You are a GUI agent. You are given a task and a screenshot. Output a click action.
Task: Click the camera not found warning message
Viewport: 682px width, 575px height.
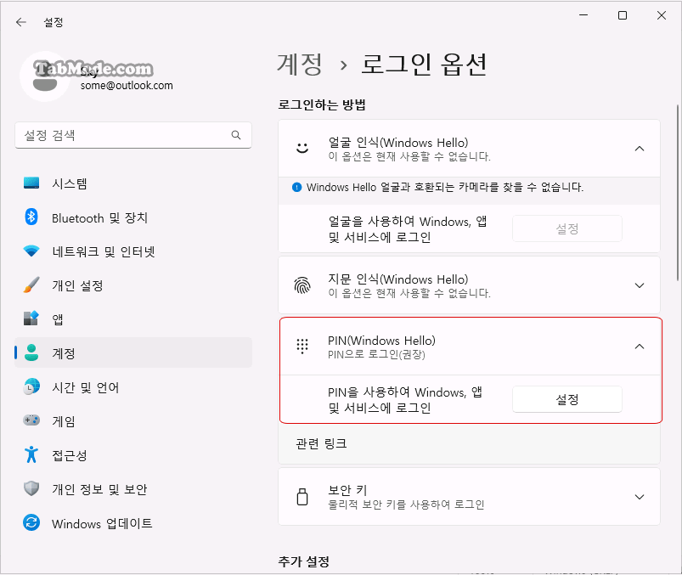click(445, 188)
